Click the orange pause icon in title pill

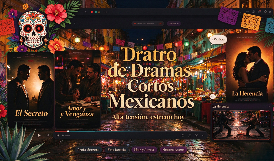click(160, 23)
